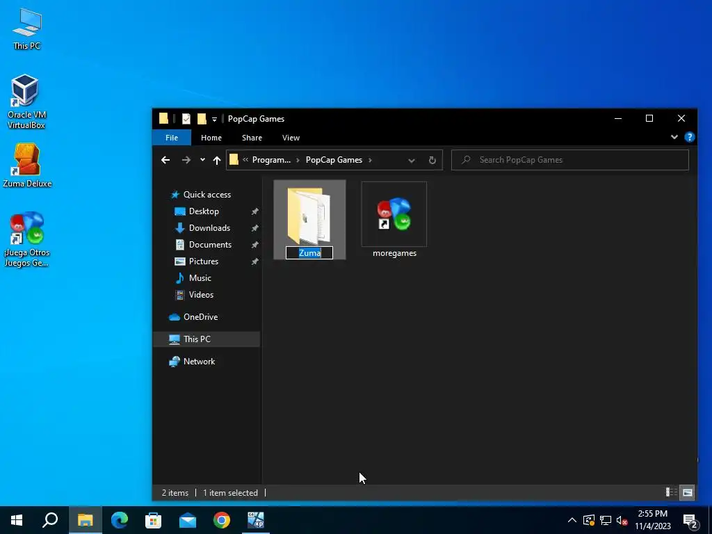The image size is (712, 534).
Task: Open This PC desktop icon
Action: click(x=27, y=28)
